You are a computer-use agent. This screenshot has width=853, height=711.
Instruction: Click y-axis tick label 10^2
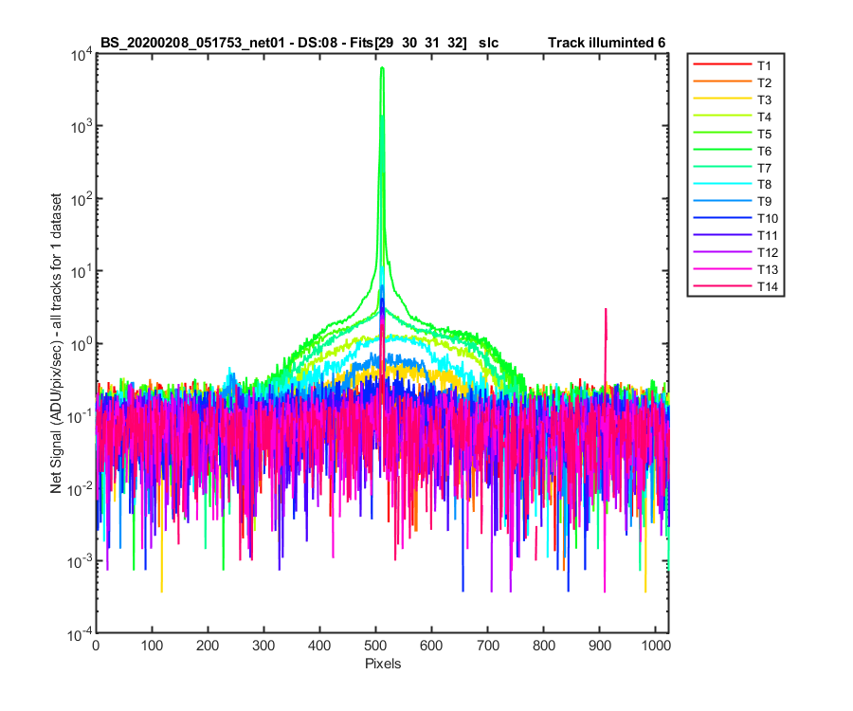(82, 200)
